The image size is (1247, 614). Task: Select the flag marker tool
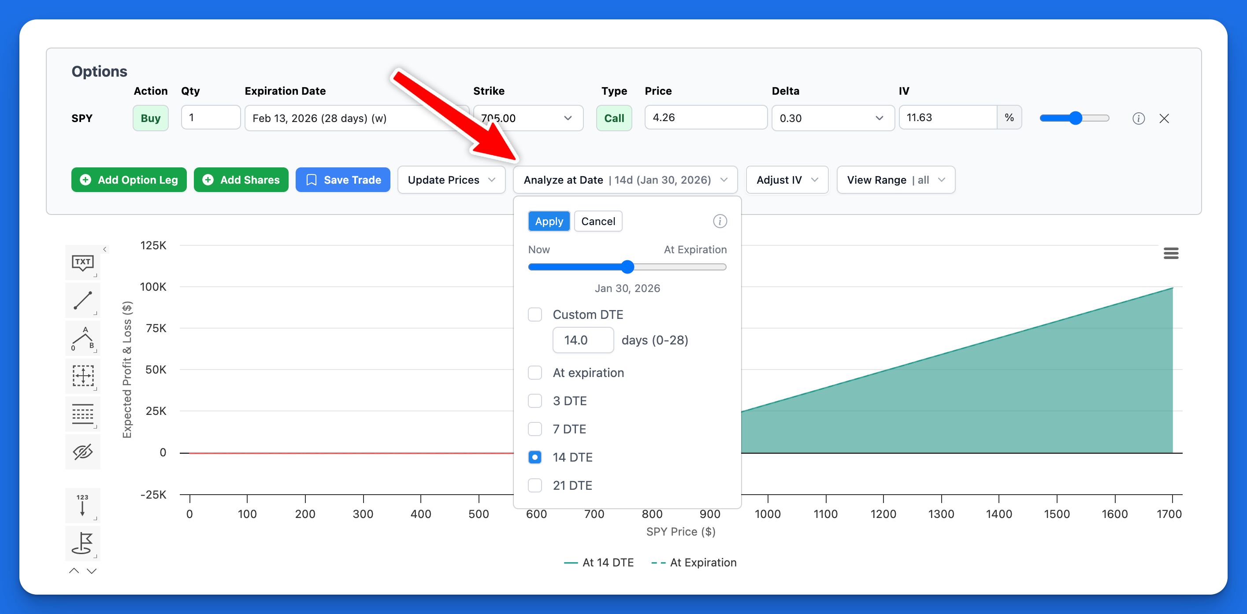[82, 544]
